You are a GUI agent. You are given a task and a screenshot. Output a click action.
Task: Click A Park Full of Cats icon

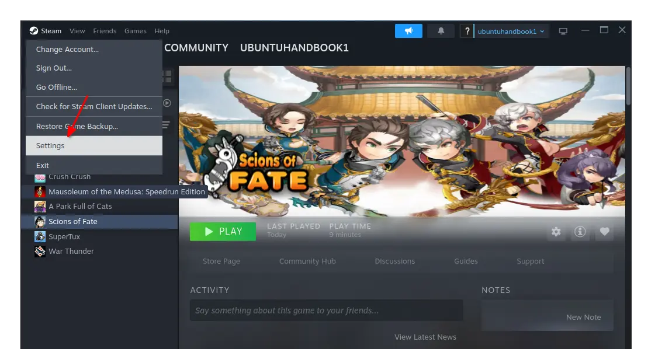tap(40, 206)
